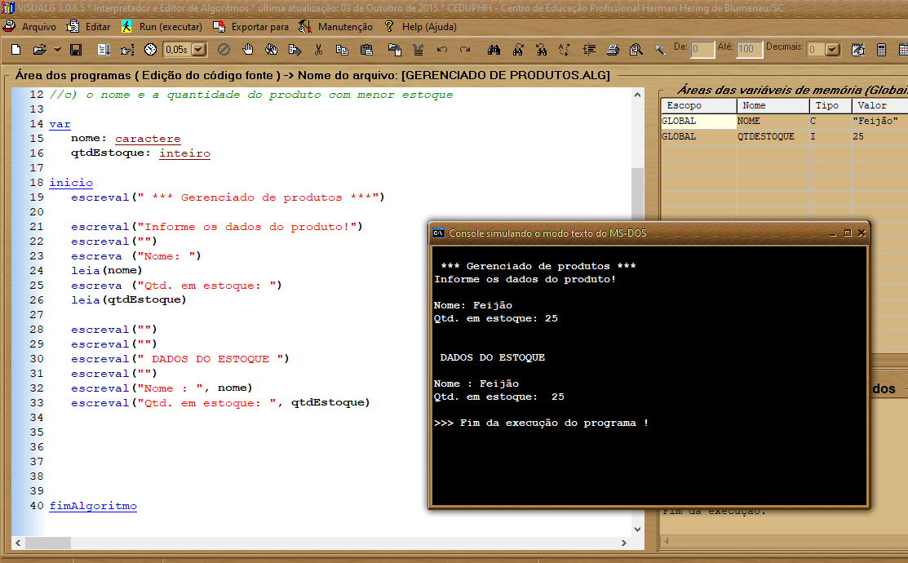This screenshot has width=908, height=563.
Task: Click the Valor column header
Action: coord(880,105)
